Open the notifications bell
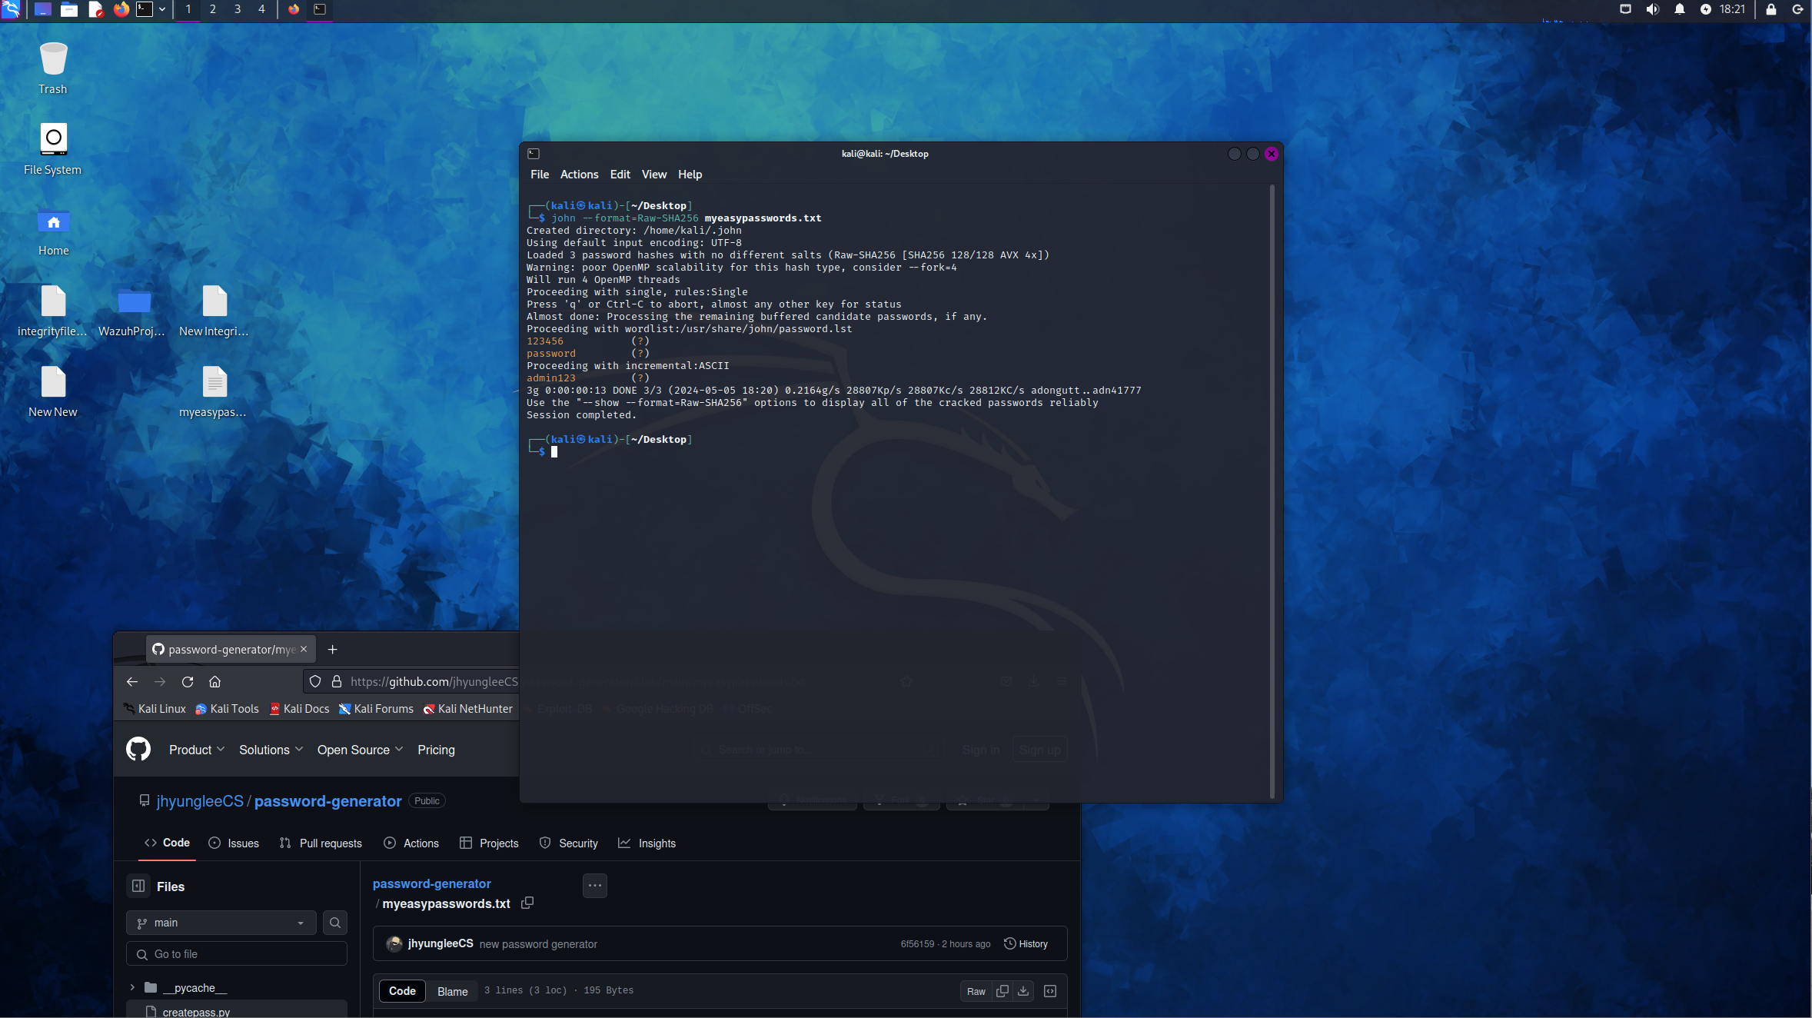Viewport: 1812px width, 1018px height. coord(1679,9)
